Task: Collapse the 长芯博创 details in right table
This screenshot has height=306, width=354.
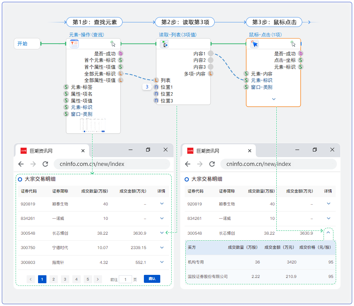Action: [328, 232]
